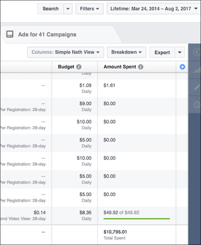
Task: Click the Amount Spent info icon
Action: coord(141,67)
